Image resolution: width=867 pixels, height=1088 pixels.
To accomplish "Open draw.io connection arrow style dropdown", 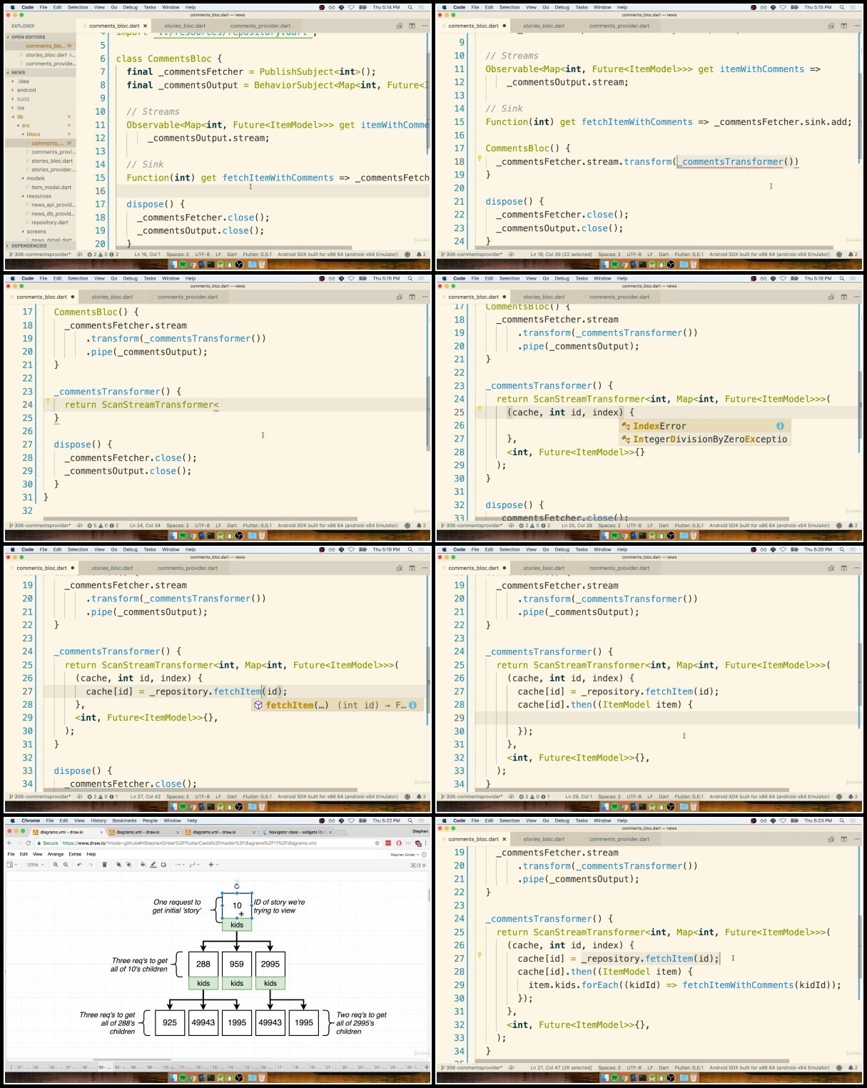I will tap(178, 865).
